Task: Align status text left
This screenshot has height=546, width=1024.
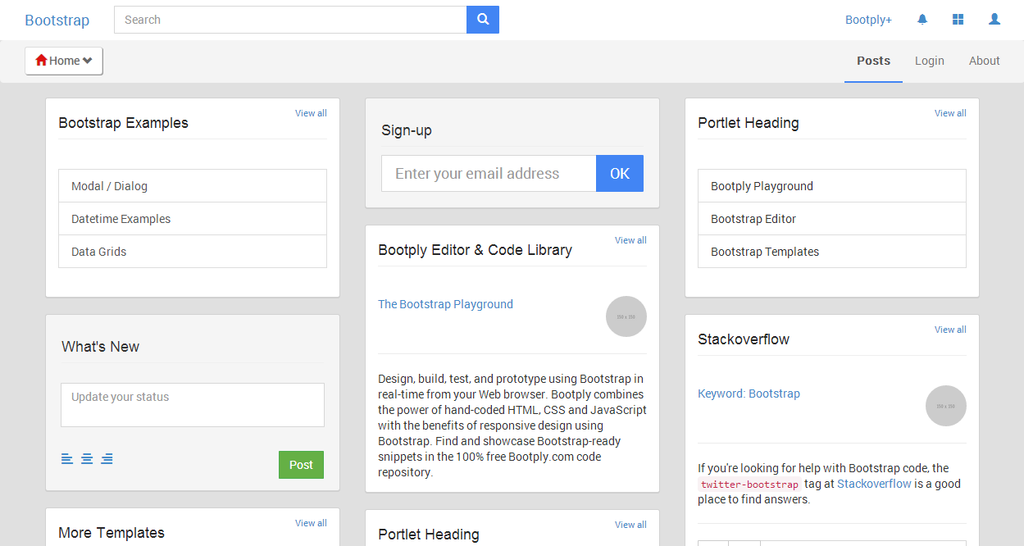Action: (67, 459)
